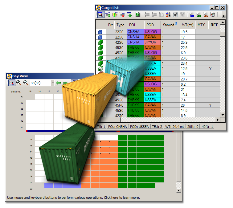The height and width of the screenshot is (208, 233).
Task: Click Cargo List vertical scrollbar down arrow
Action: [223, 115]
